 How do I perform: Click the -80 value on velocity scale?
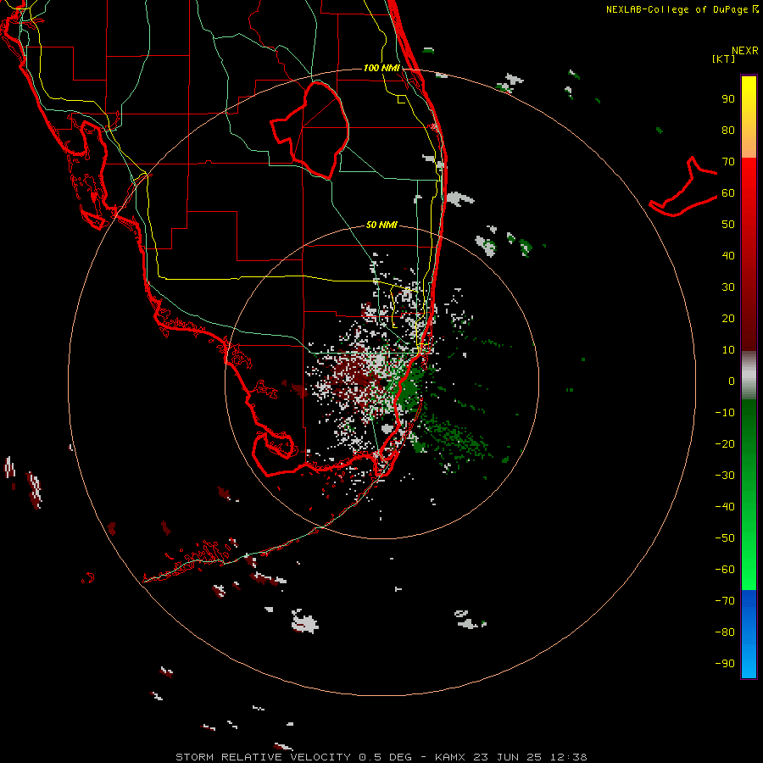(725, 632)
